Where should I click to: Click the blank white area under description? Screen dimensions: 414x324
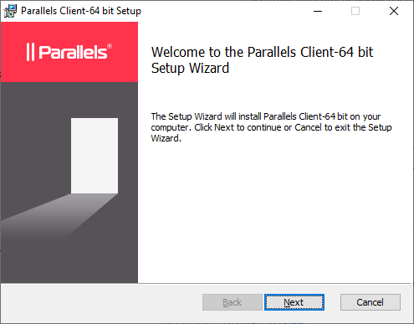pos(274,212)
